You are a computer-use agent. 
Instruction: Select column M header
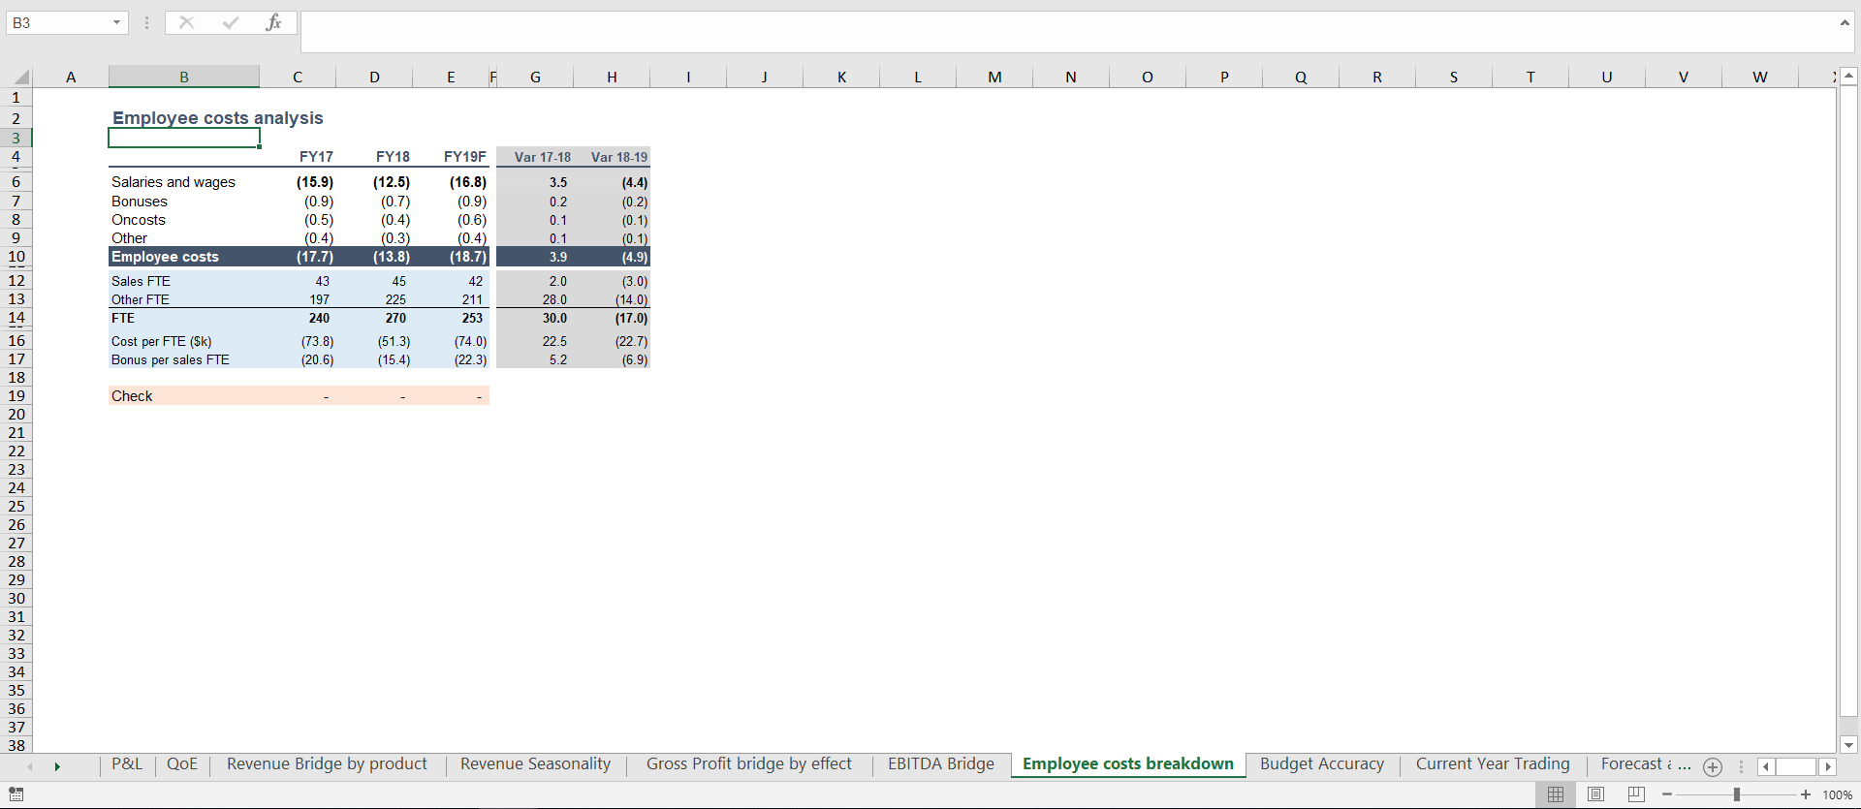[x=994, y=78]
